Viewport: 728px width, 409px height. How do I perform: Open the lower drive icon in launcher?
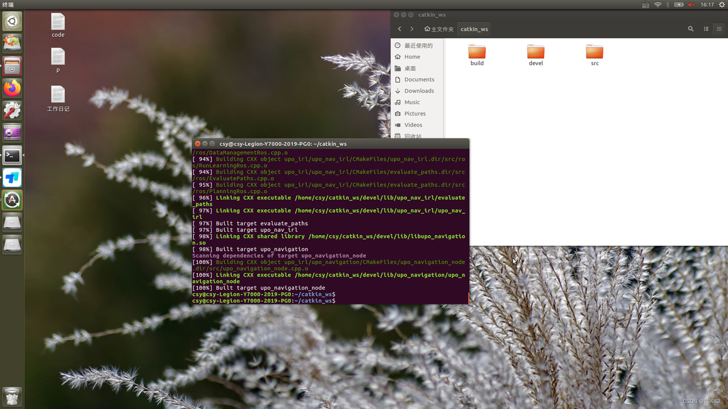[12, 245]
